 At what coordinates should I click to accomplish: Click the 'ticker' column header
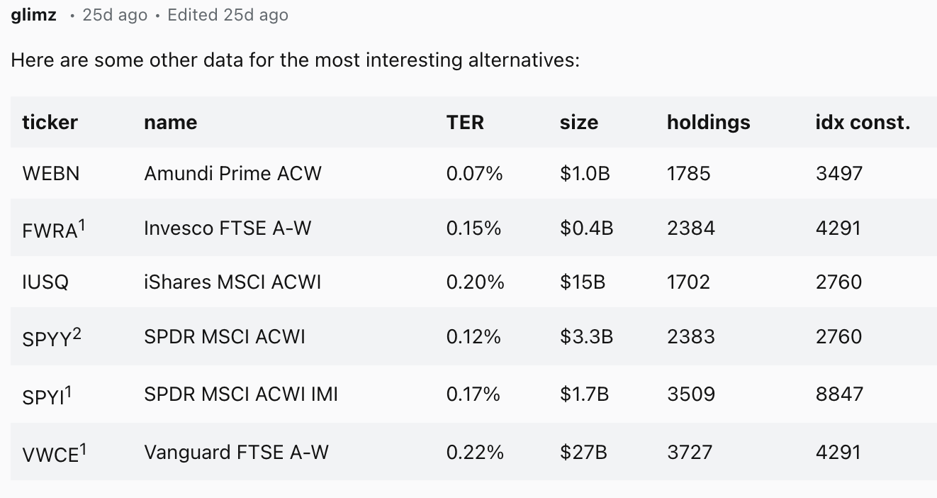click(50, 122)
